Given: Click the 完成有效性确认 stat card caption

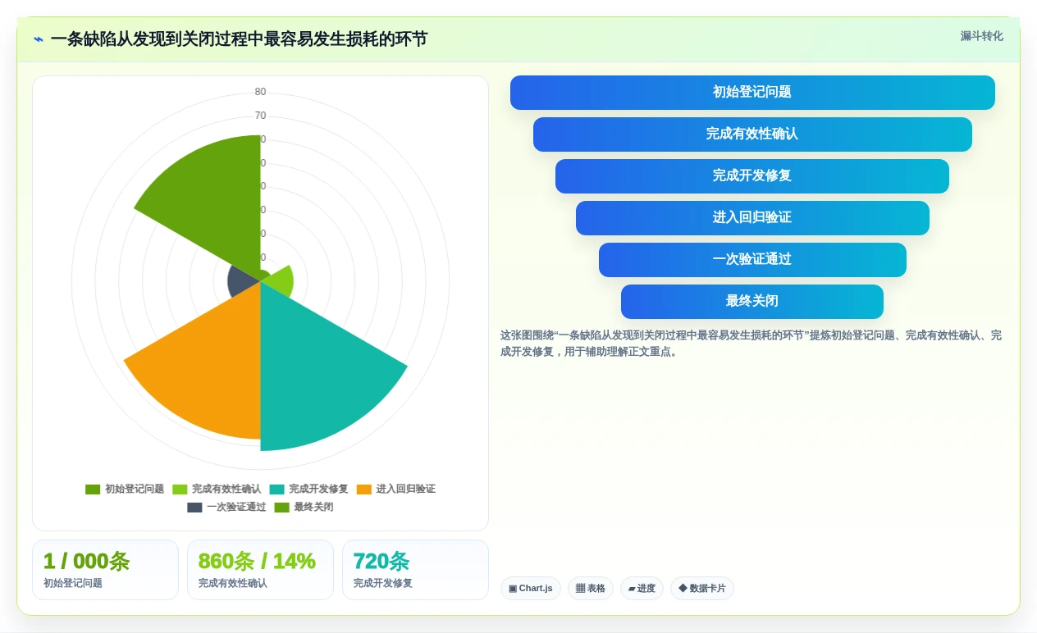Looking at the screenshot, I should (x=233, y=584).
